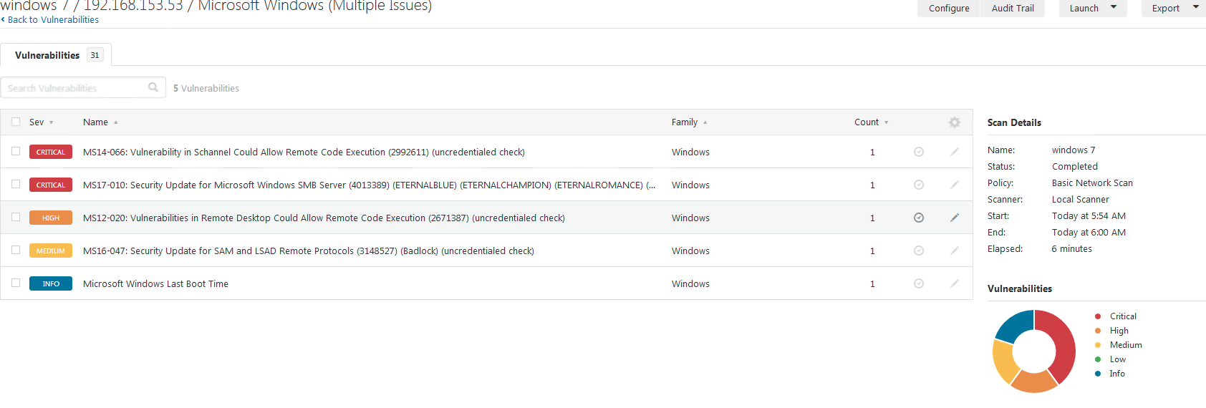Select the checkbox for the HIGH severity row
Screen dimensions: 1206x408
point(16,217)
